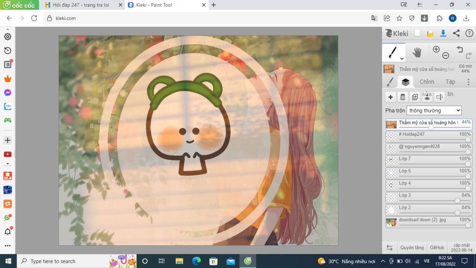The image size is (476, 268).
Task: Click the kleki.com address bar
Action: click(206, 18)
